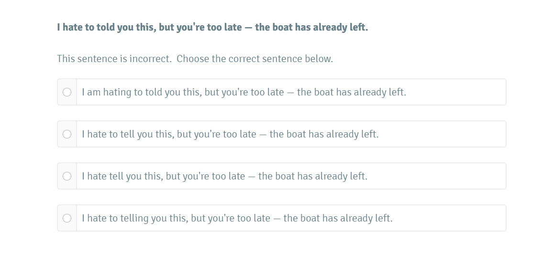Click the bold question sentence at the top
554x254 pixels.
pyautogui.click(x=212, y=27)
